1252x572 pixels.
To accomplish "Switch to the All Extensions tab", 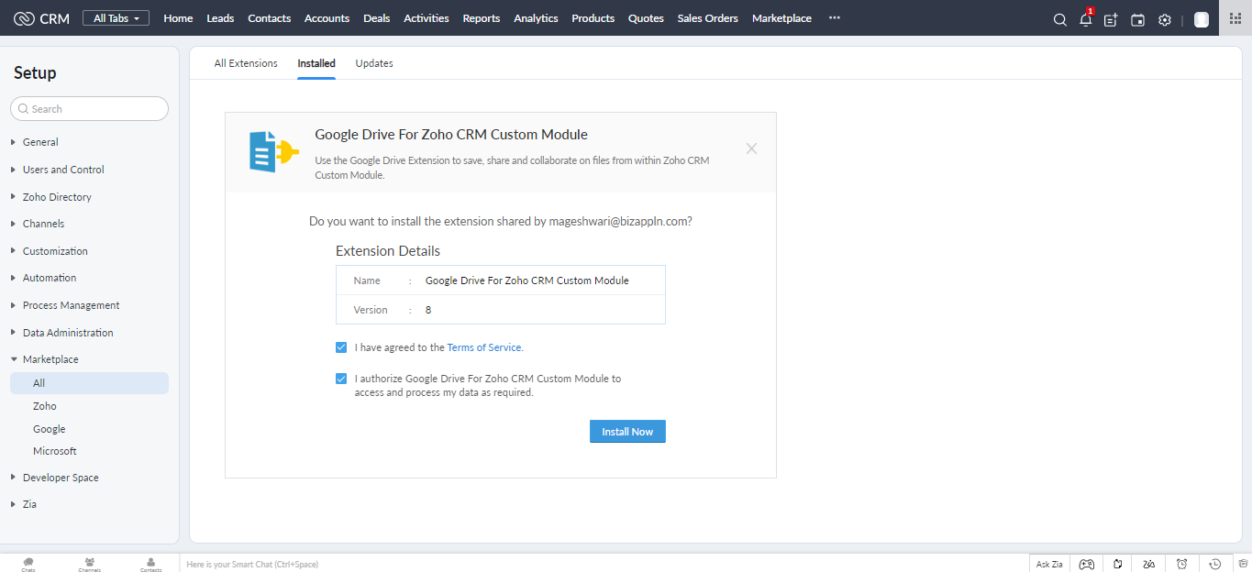I will tap(246, 63).
